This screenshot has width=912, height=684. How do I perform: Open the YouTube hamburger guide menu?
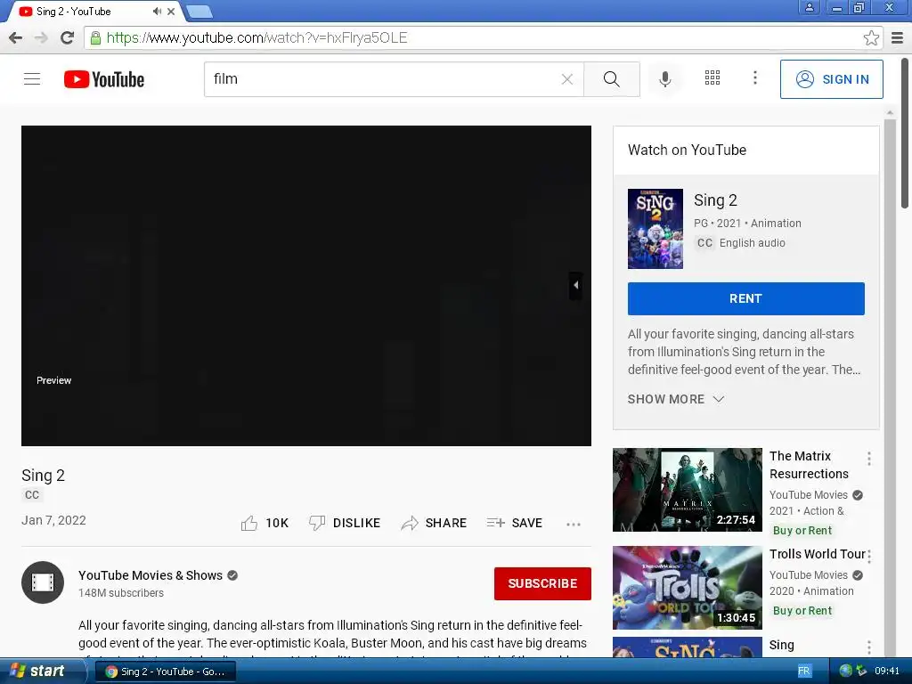coord(32,78)
